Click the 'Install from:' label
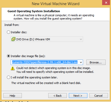The width and height of the screenshot is (111, 102). (x=12, y=25)
